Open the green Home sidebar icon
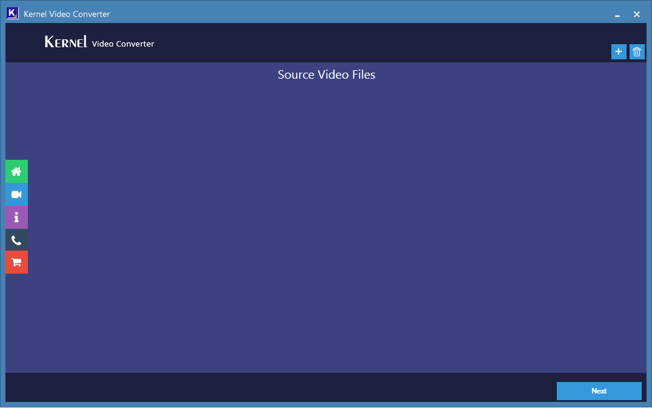This screenshot has width=652, height=408. click(16, 171)
